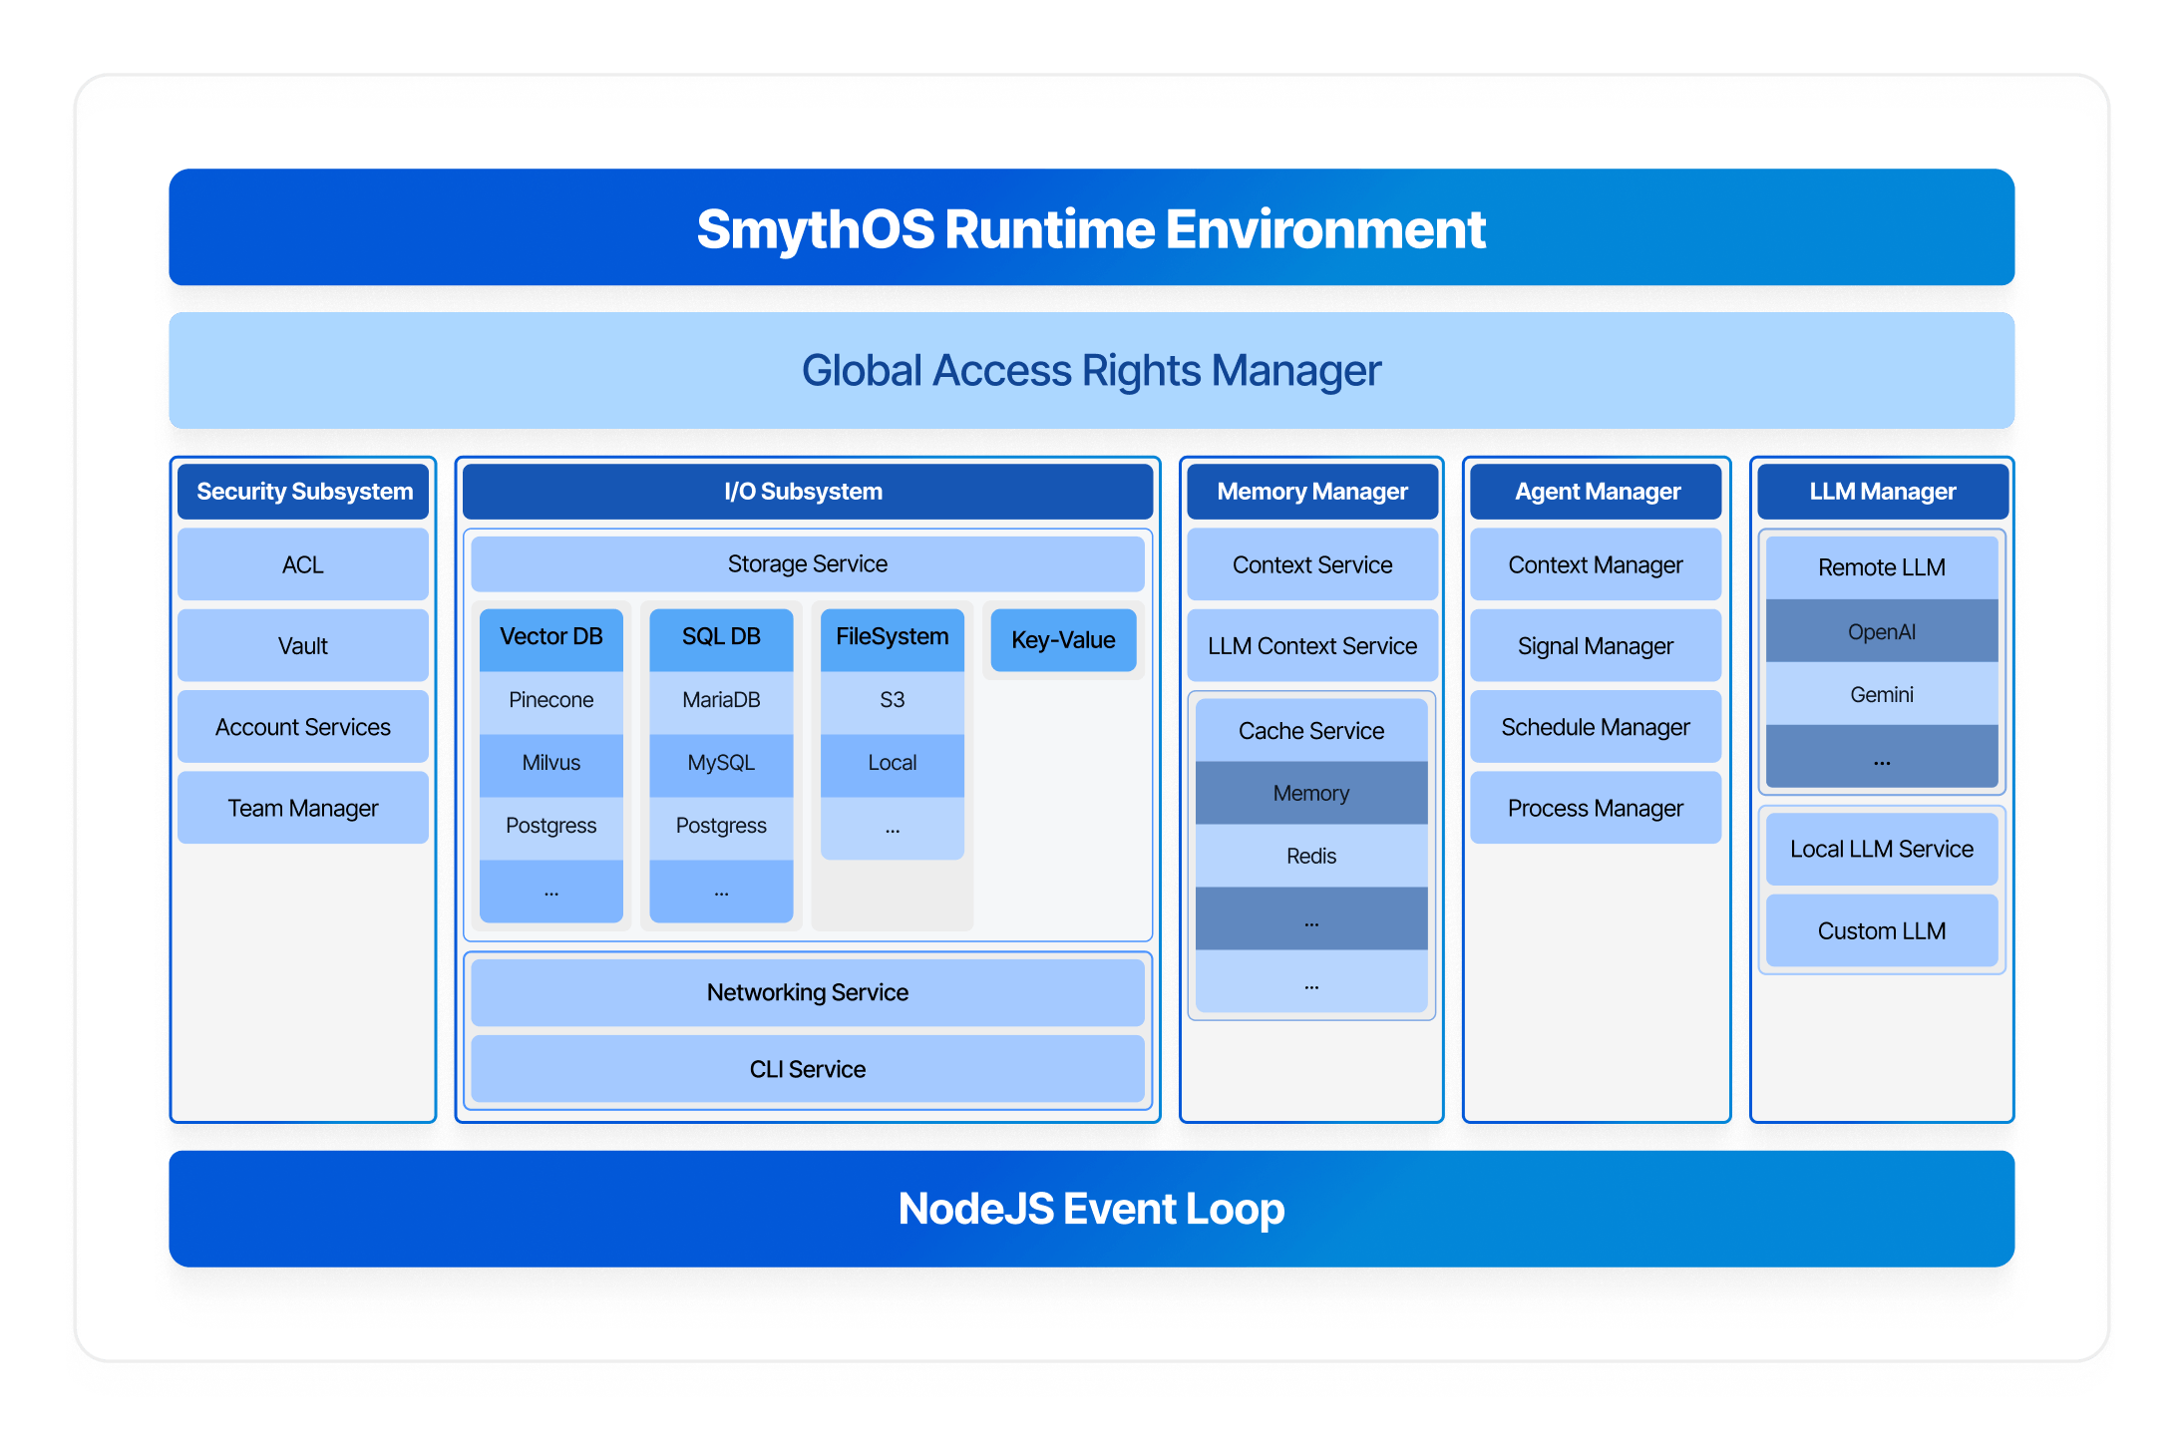Select the Key-Value block
The width and height of the screenshot is (2181, 1448).
1064,640
